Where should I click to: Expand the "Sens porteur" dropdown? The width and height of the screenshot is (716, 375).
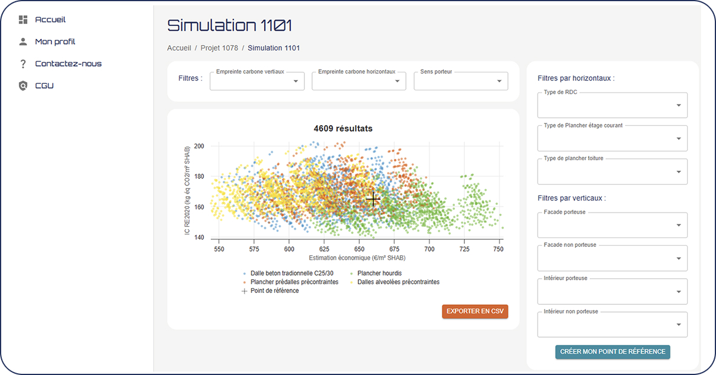(x=461, y=81)
